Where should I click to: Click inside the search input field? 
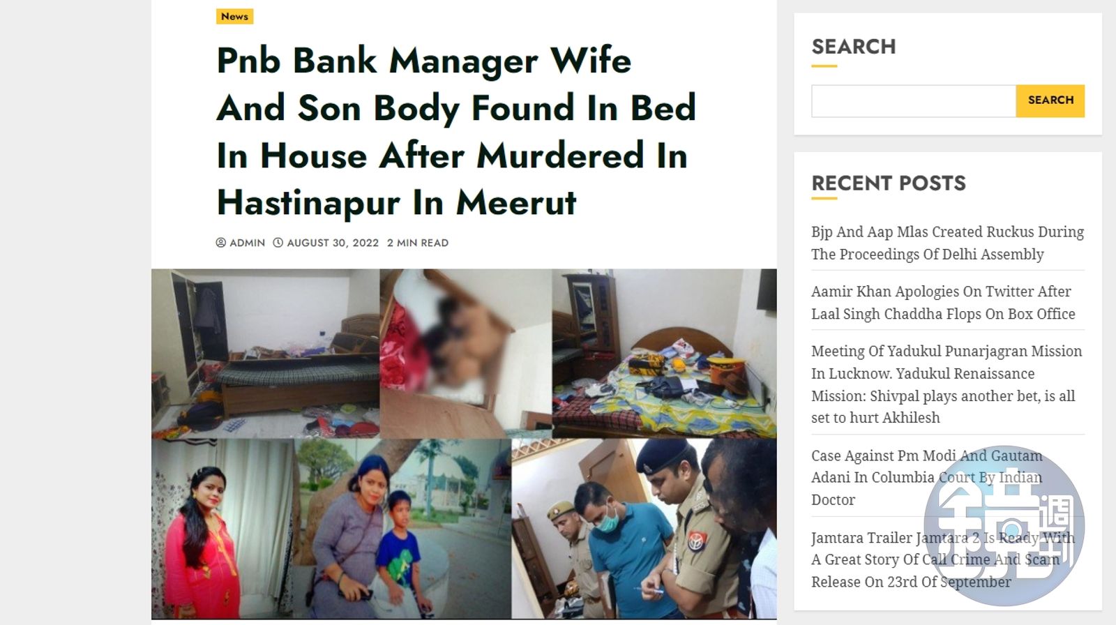(x=914, y=101)
